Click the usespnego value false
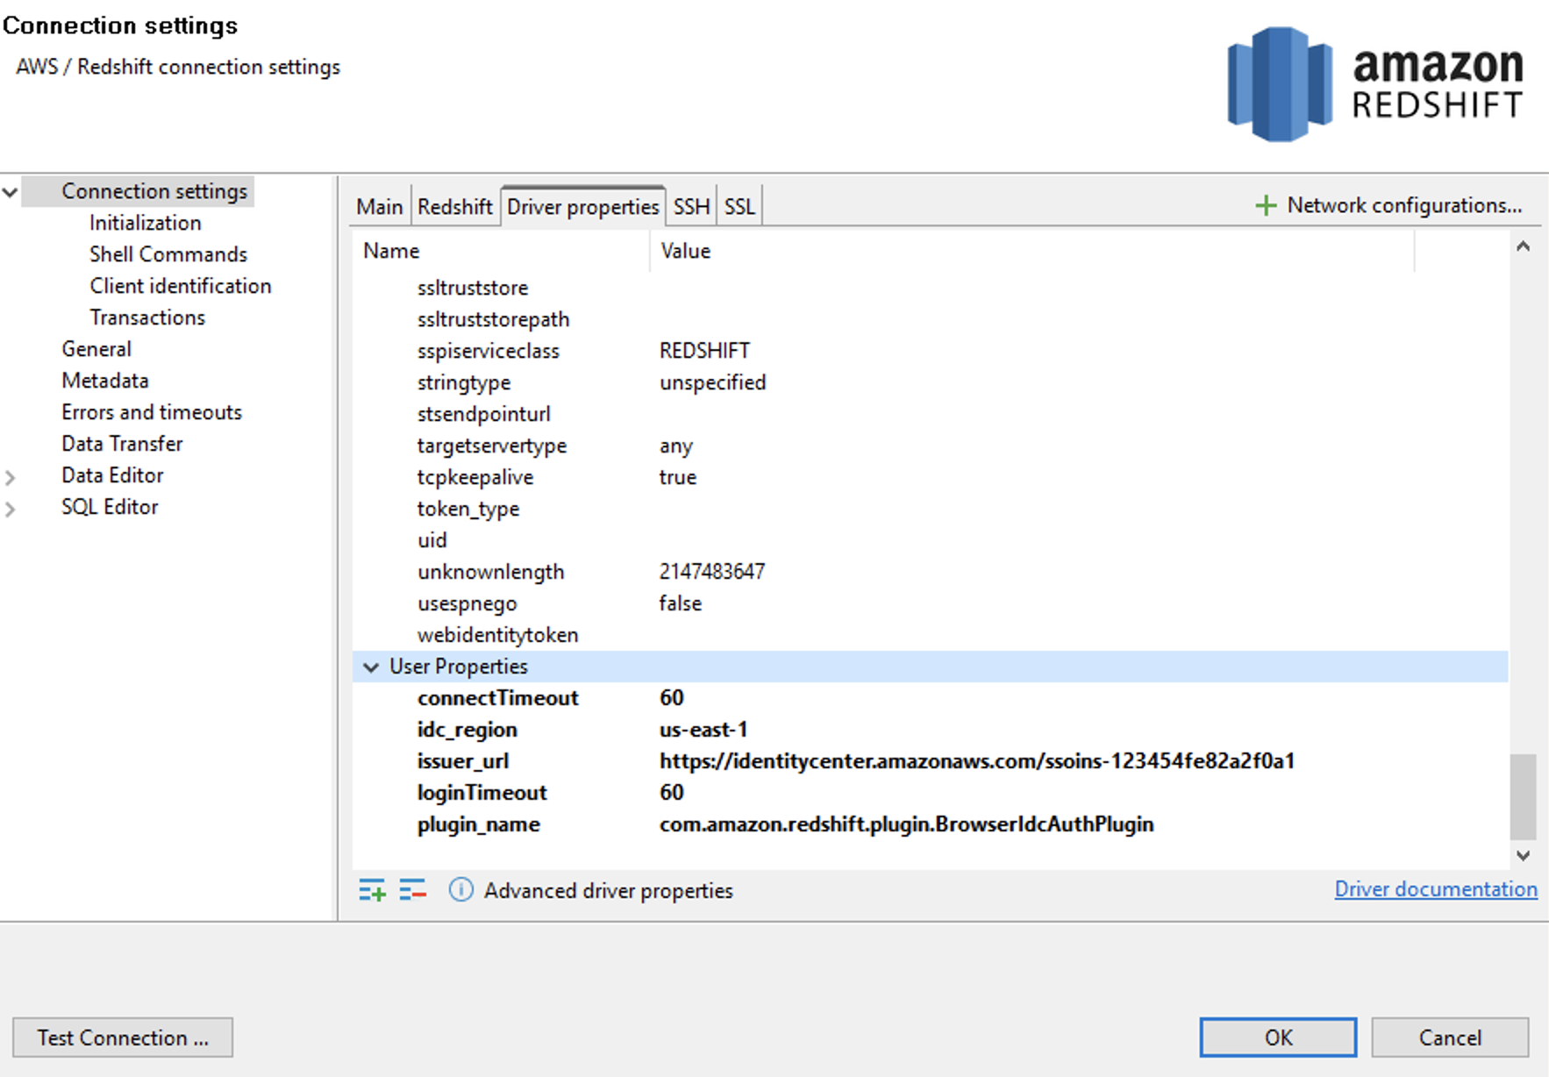1549x1077 pixels. pos(681,603)
